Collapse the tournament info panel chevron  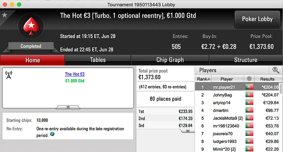click(68, 107)
